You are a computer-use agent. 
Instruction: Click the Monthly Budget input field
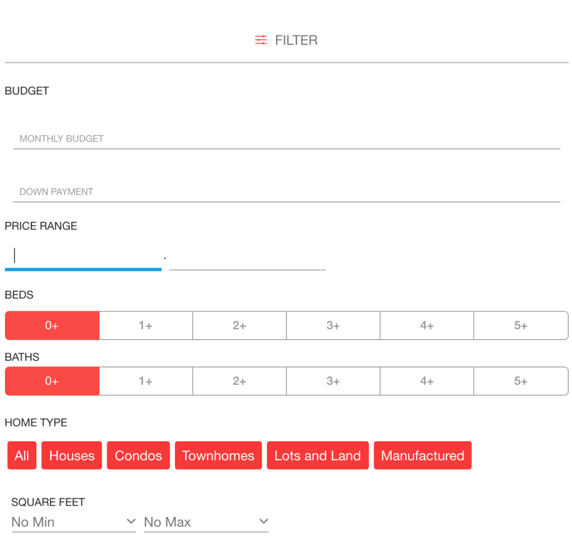pyautogui.click(x=287, y=139)
